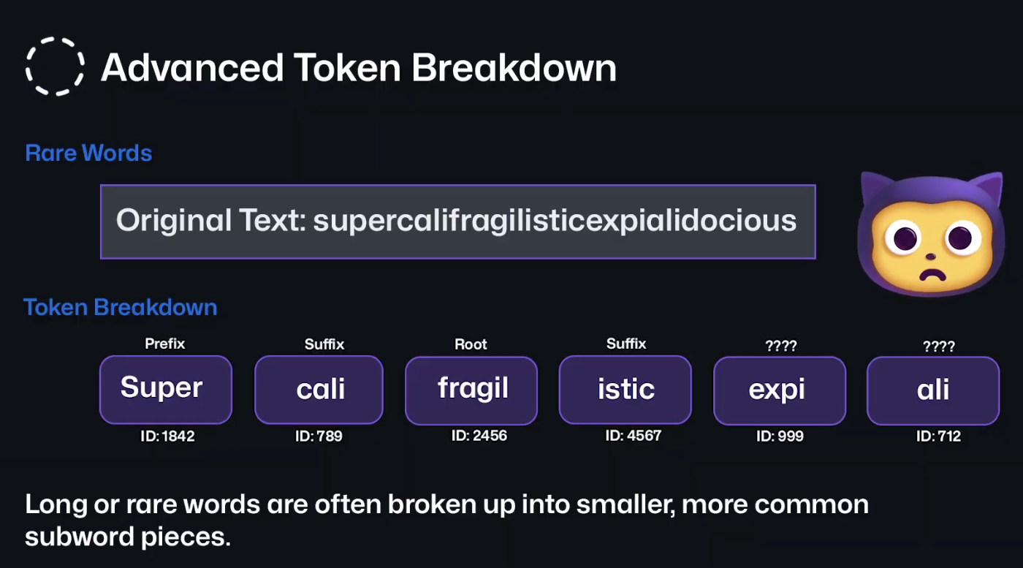
Task: Select the "cali" token box
Action: [x=319, y=390]
